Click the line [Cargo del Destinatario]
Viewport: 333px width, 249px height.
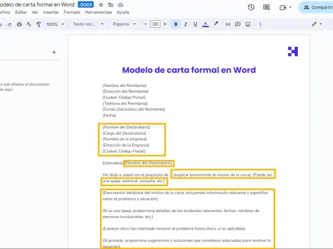click(x=124, y=133)
